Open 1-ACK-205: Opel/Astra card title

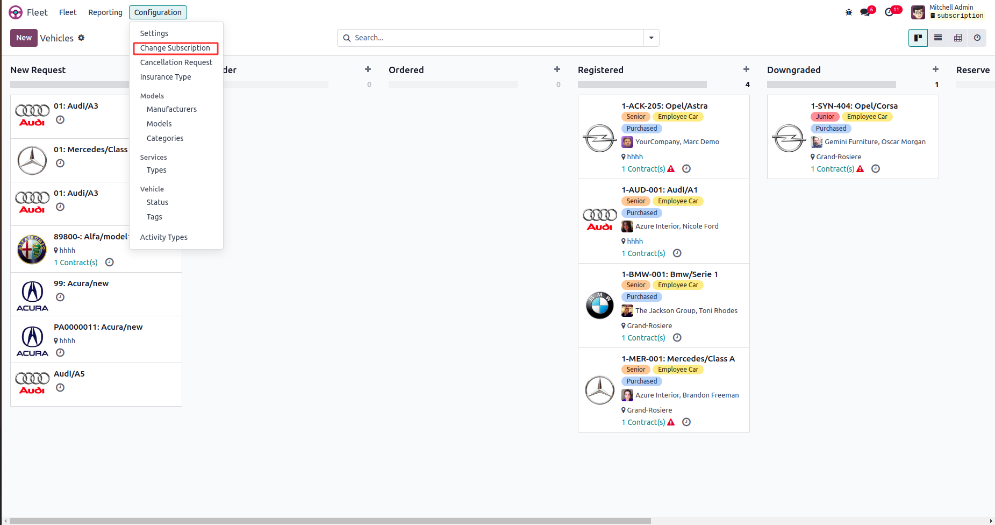coord(664,106)
